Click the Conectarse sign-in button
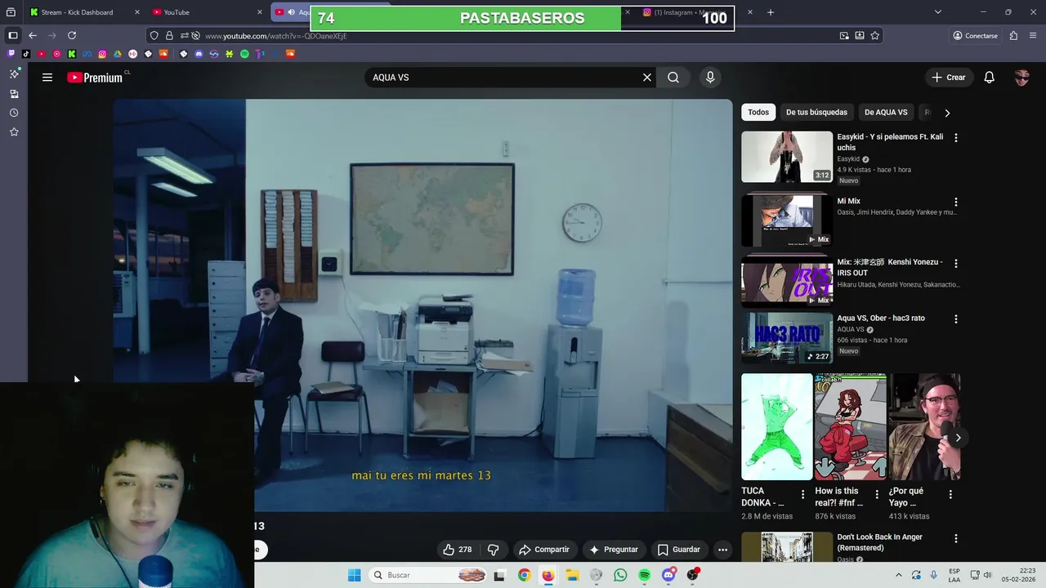 (976, 36)
